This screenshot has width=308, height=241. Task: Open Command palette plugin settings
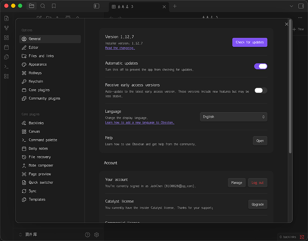click(50, 140)
